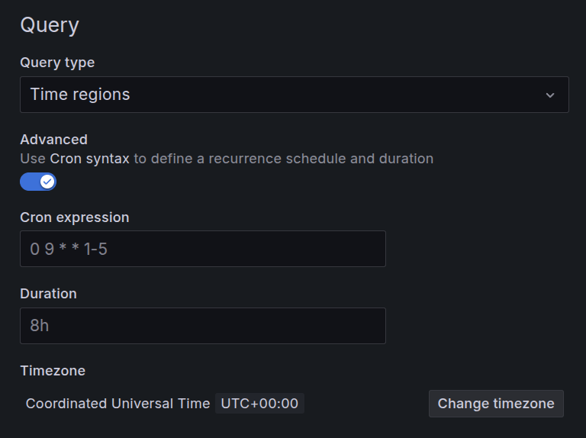This screenshot has width=586, height=438.
Task: Click the 'Query type' field label
Action: coord(57,63)
